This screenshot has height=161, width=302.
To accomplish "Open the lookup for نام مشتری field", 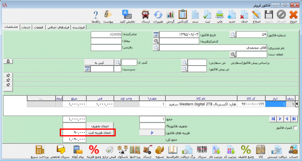I will (156, 48).
